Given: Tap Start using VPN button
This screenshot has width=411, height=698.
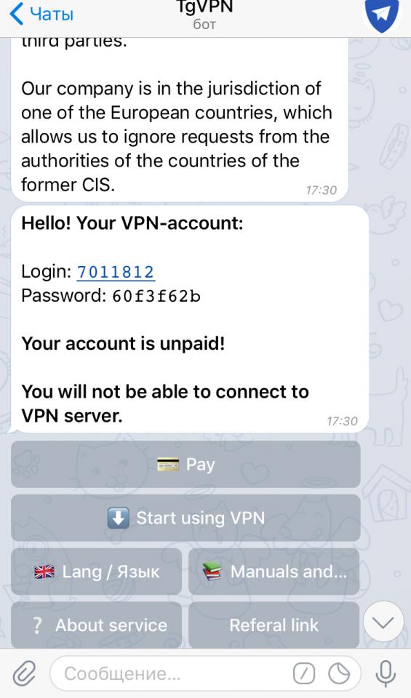Looking at the screenshot, I should click(185, 518).
